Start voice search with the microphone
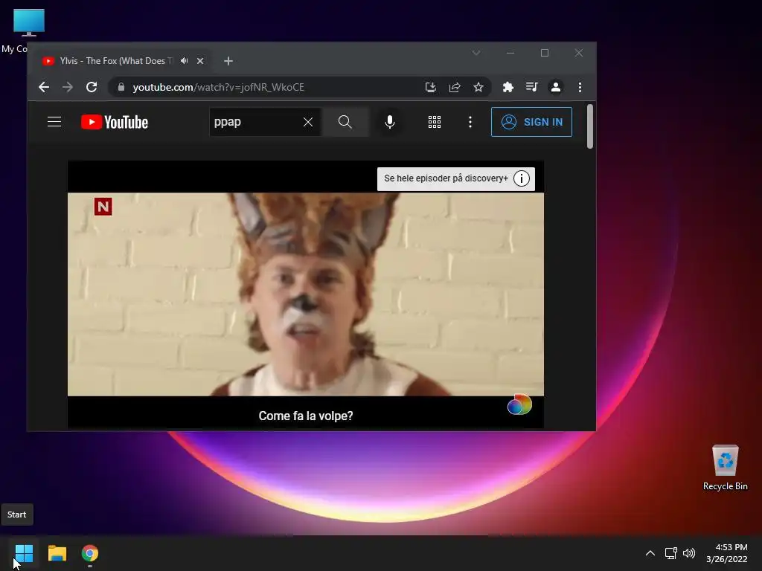 pos(390,122)
